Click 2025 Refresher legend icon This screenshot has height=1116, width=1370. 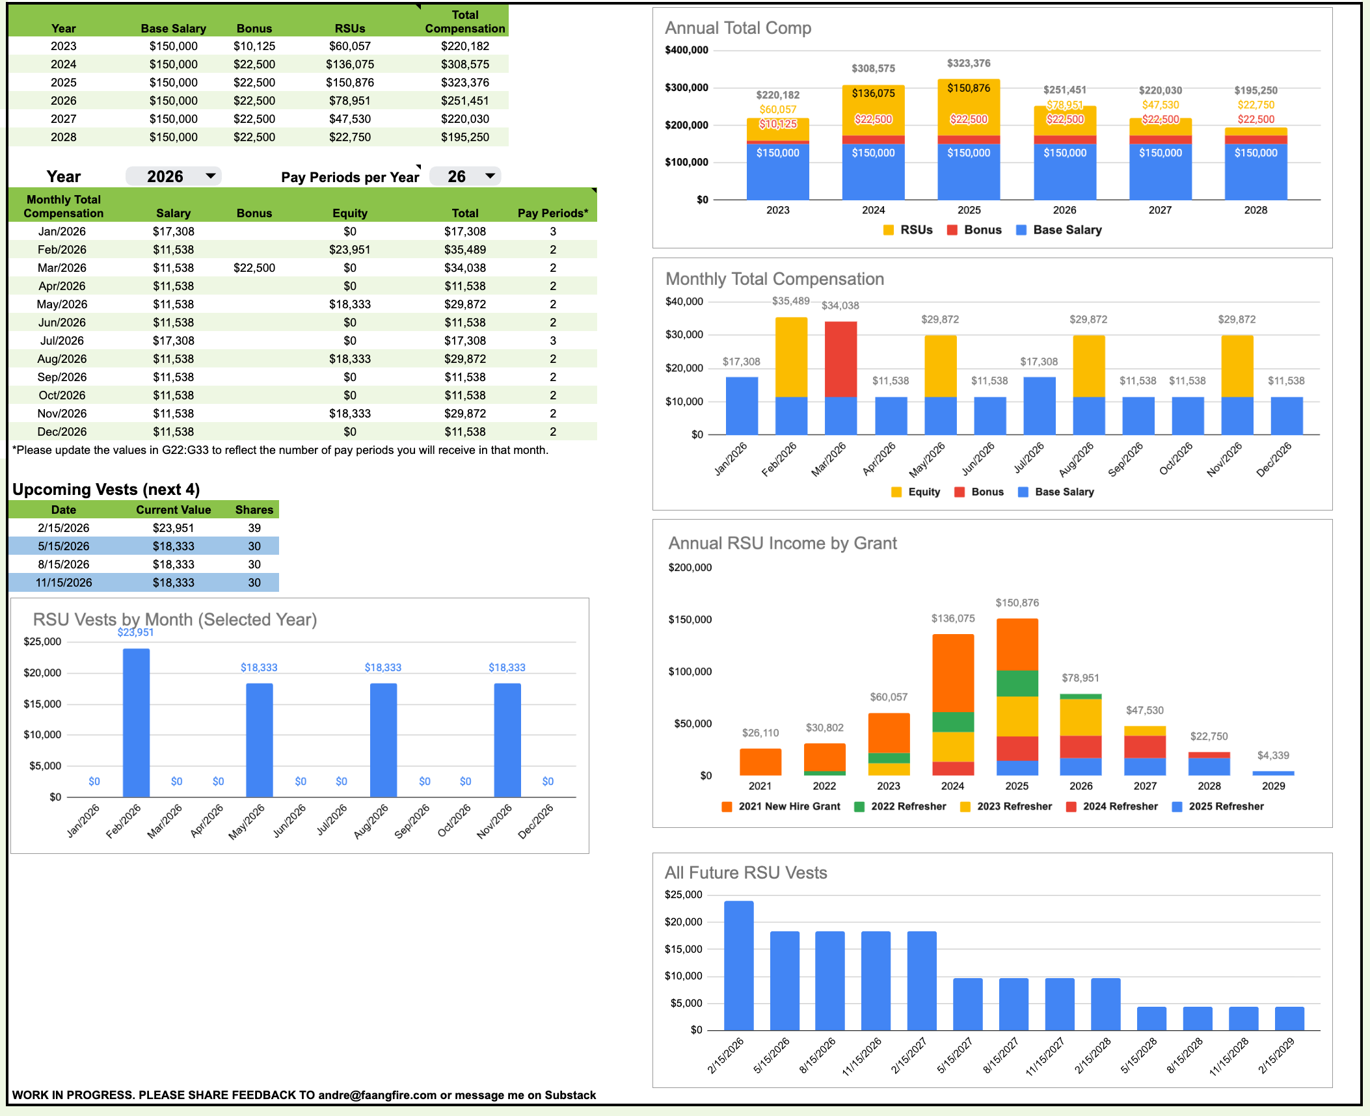tap(1177, 807)
